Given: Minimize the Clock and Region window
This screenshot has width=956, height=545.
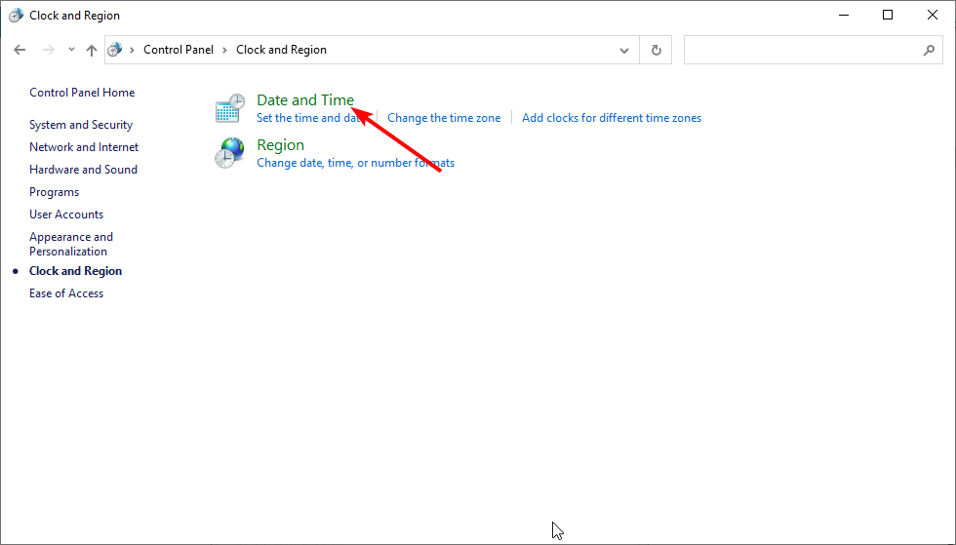Looking at the screenshot, I should (x=844, y=16).
